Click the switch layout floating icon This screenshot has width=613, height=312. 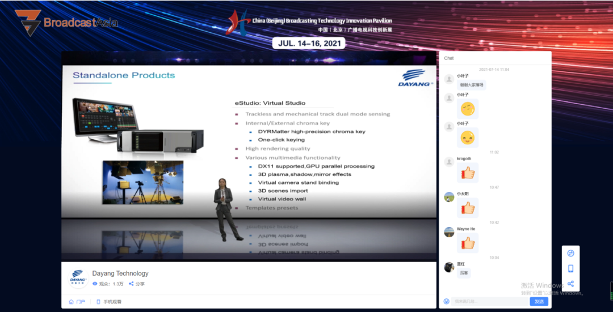coord(570,253)
